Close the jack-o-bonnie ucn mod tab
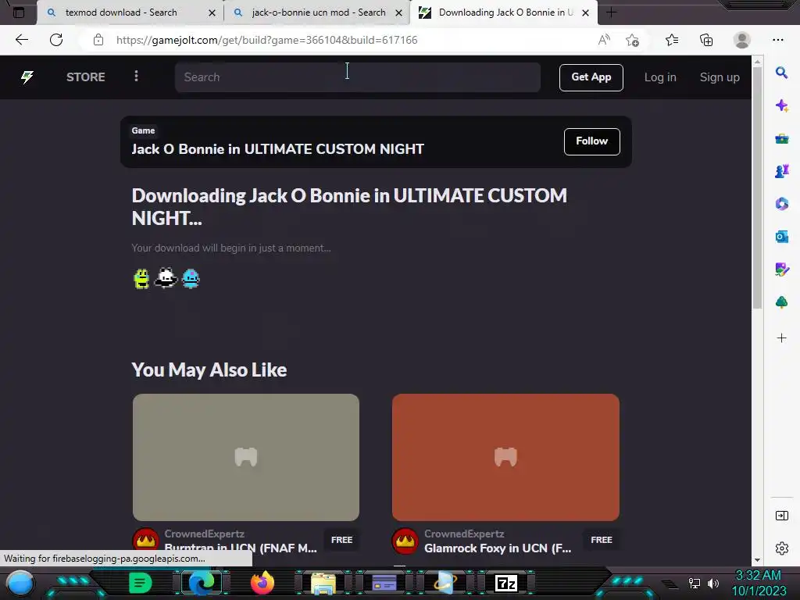This screenshot has width=800, height=600. [x=399, y=12]
